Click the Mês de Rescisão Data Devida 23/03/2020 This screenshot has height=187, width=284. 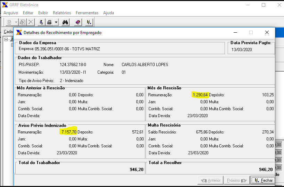(197, 116)
